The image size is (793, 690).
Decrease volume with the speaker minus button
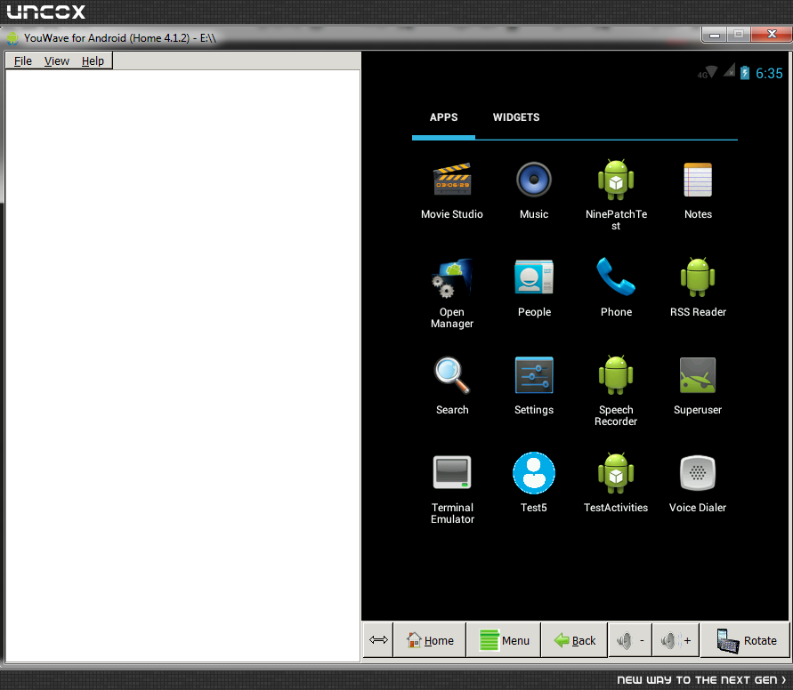point(630,640)
